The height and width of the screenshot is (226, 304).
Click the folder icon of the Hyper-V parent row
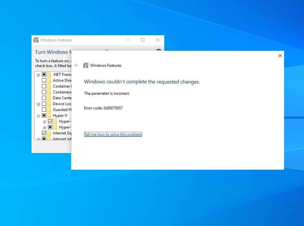pyautogui.click(x=49, y=115)
